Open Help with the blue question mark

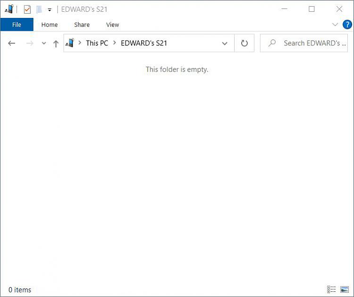(347, 25)
